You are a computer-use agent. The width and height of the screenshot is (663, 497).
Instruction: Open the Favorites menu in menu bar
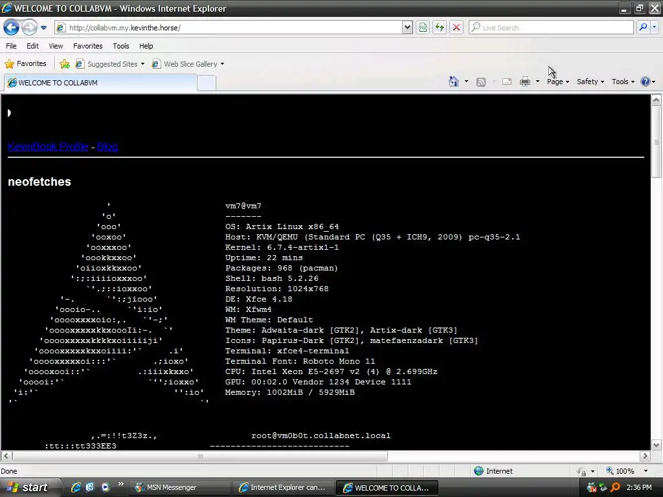[88, 46]
